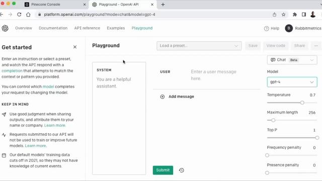Screen dimensions: 322x181
Task: Open the gpt-4 model dropdown
Action: click(x=292, y=82)
